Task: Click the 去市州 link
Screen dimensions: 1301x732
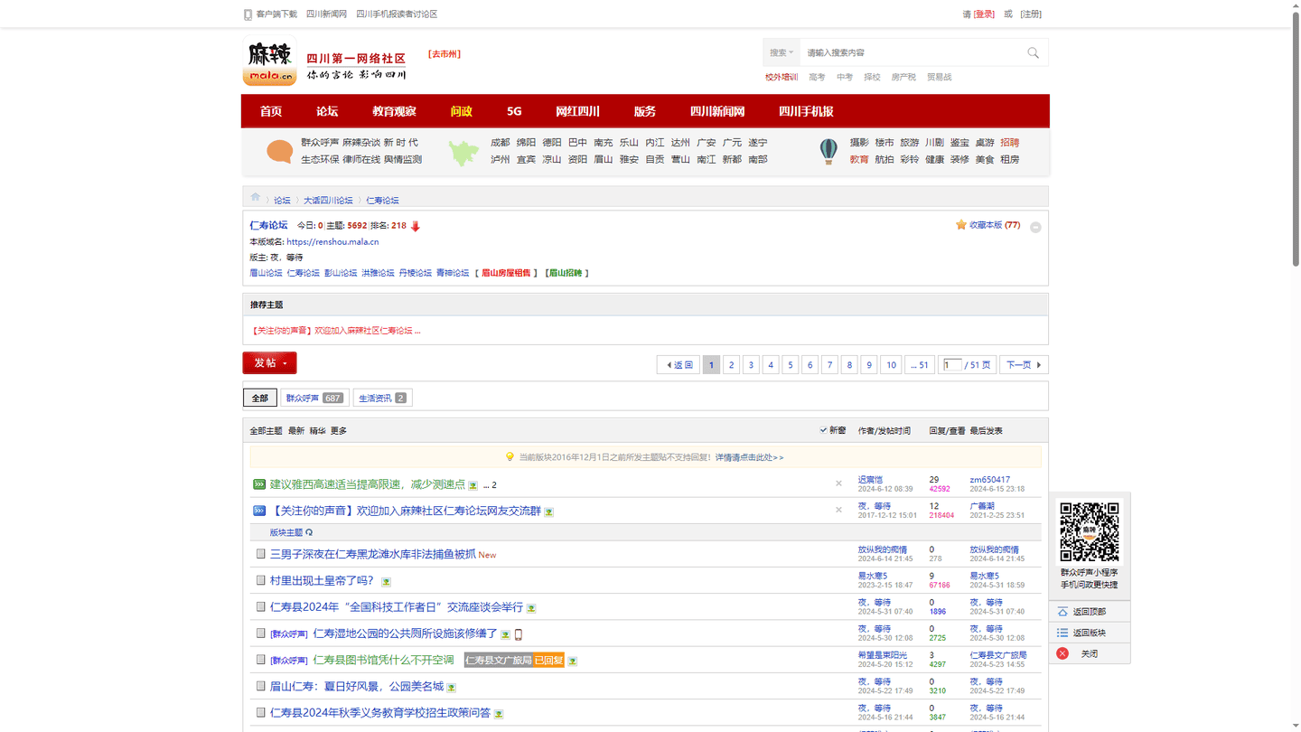Action: 445,54
